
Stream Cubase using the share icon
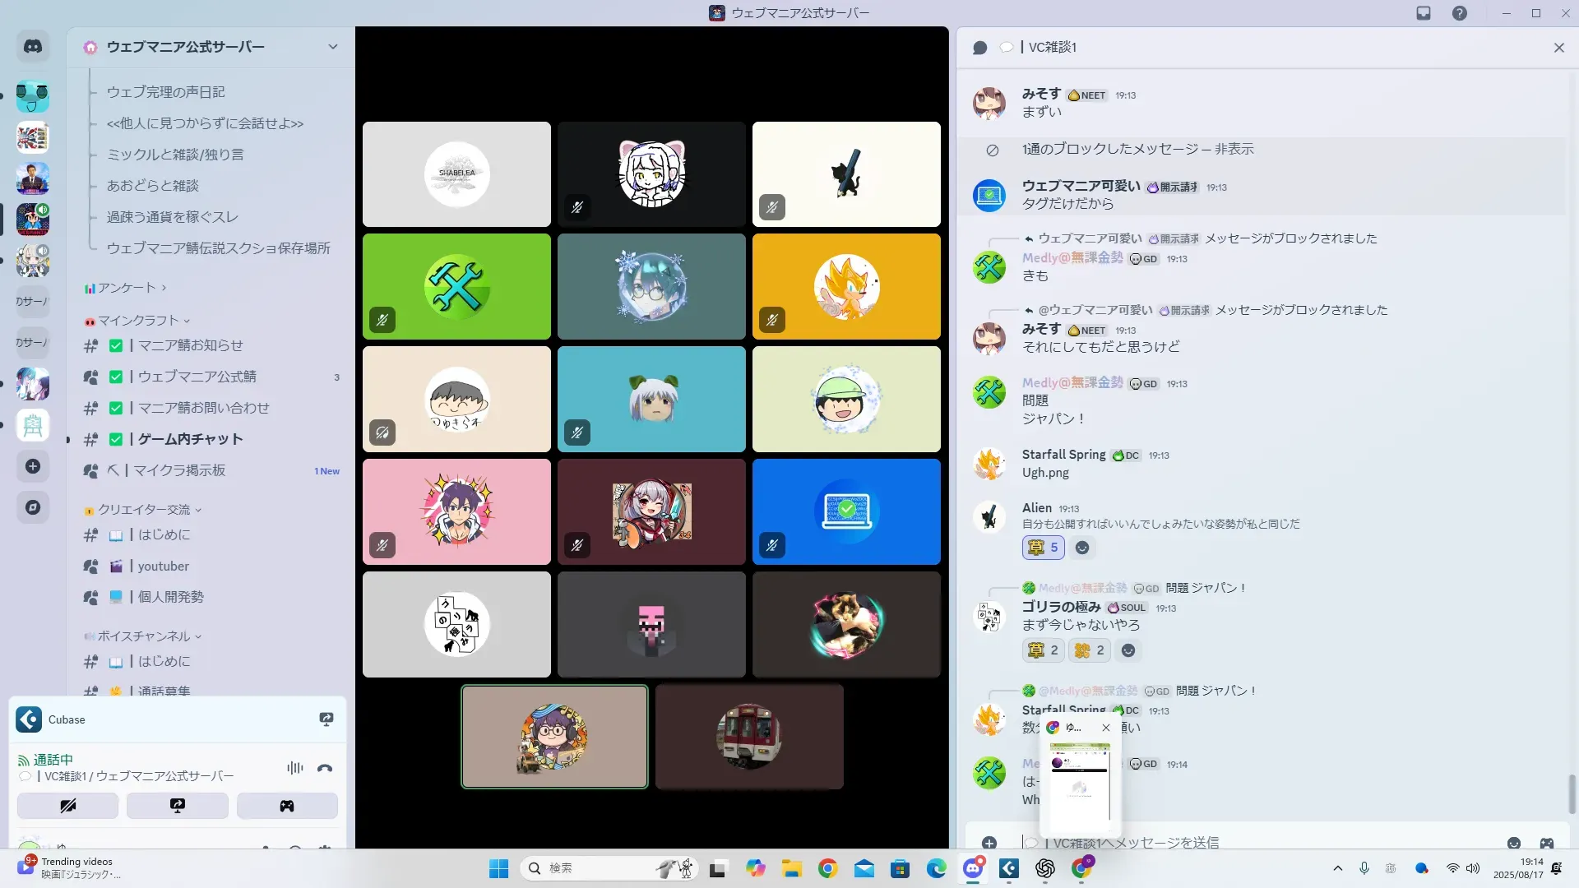pyautogui.click(x=326, y=719)
